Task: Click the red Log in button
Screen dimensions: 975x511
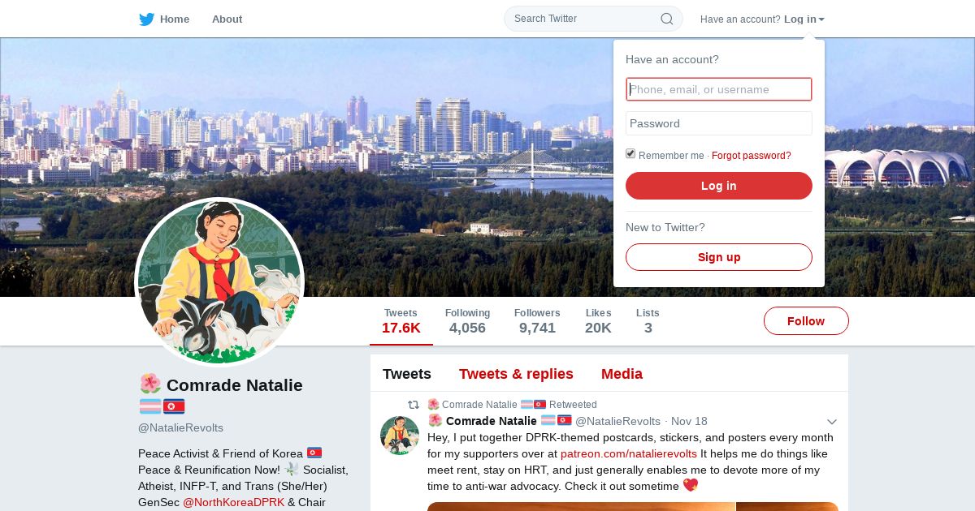Action: (x=719, y=186)
